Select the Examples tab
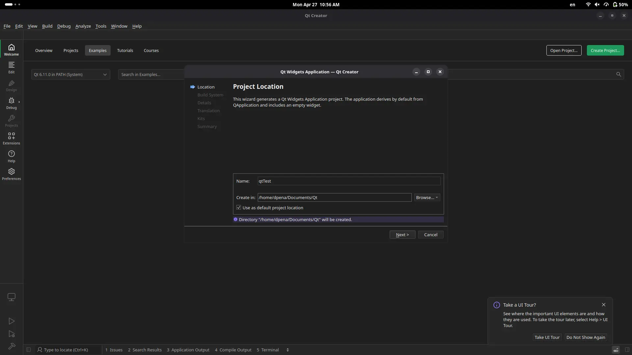This screenshot has height=355, width=632. click(98, 50)
